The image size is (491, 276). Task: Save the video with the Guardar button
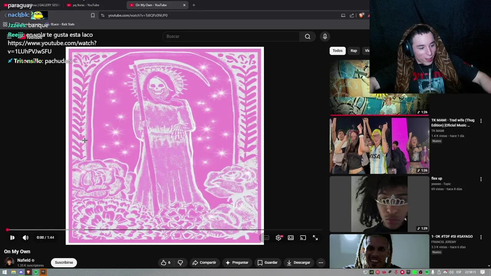(267, 263)
